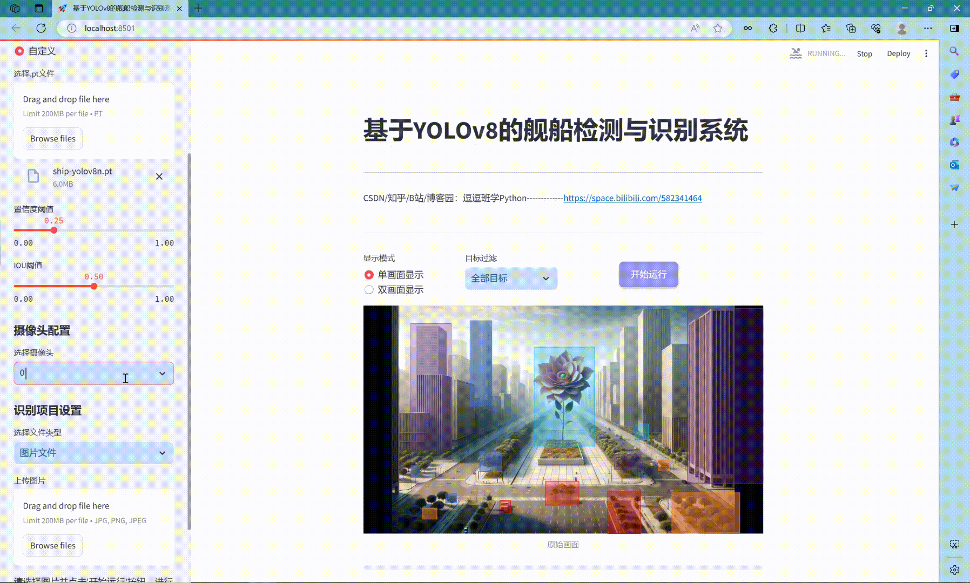This screenshot has width=970, height=583.
Task: Open the 全部目标 target filter dropdown
Action: [510, 279]
